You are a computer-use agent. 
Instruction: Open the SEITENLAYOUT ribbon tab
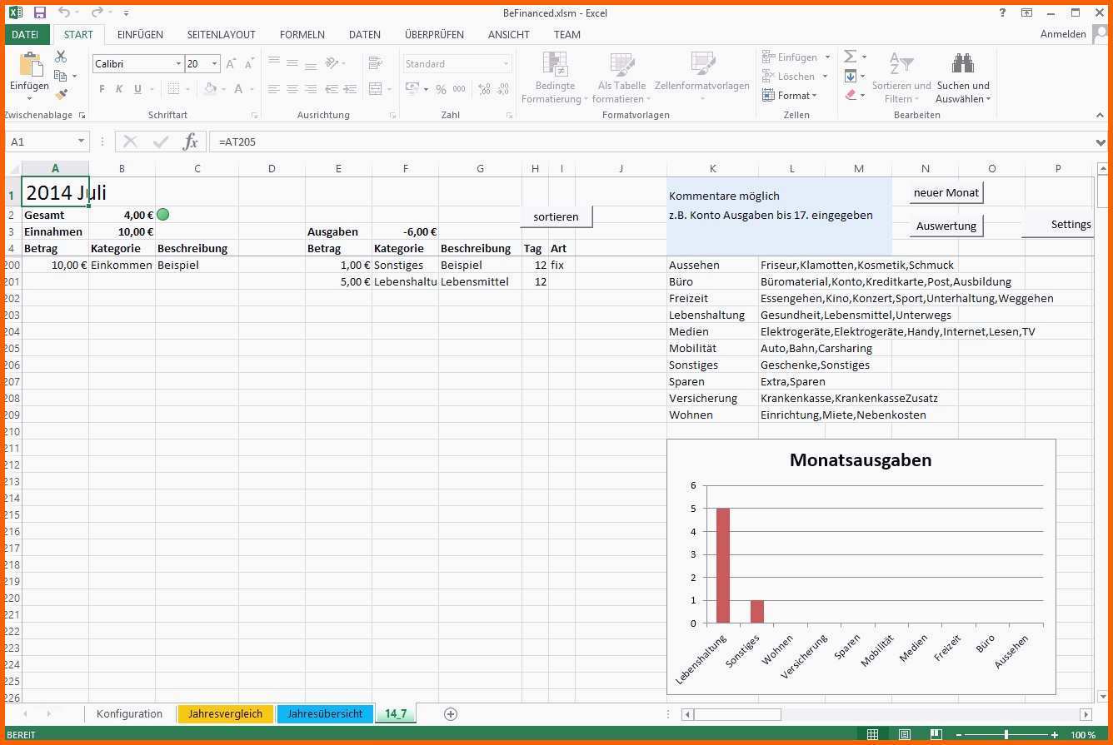tap(221, 34)
